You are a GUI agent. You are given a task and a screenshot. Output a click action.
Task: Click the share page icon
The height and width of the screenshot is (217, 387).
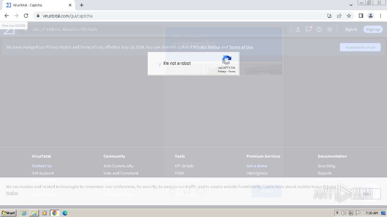tap(339, 16)
